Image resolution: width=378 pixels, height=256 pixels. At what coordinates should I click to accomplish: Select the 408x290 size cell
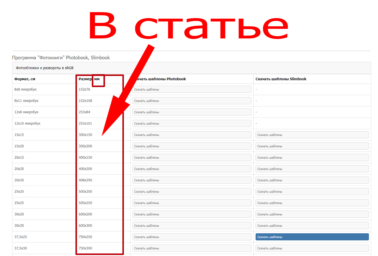(85, 180)
